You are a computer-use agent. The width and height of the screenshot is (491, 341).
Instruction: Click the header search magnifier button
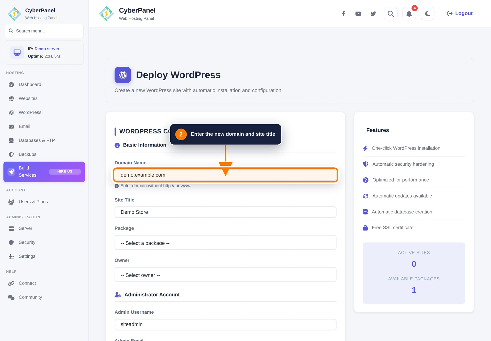(391, 14)
